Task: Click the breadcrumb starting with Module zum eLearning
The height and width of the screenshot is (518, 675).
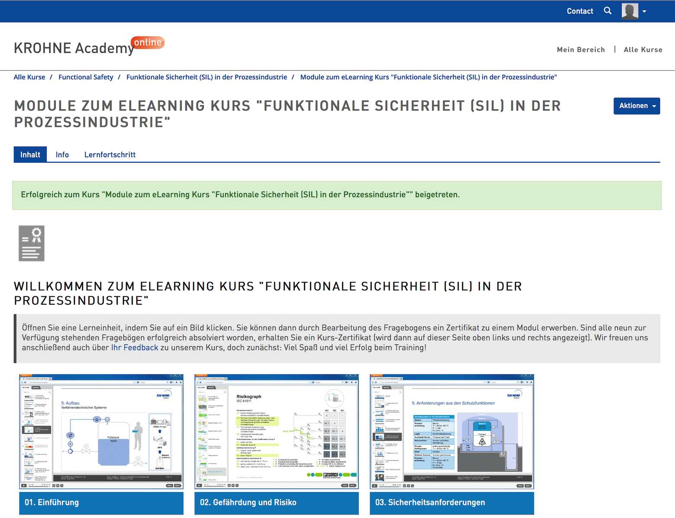Action: (x=428, y=77)
